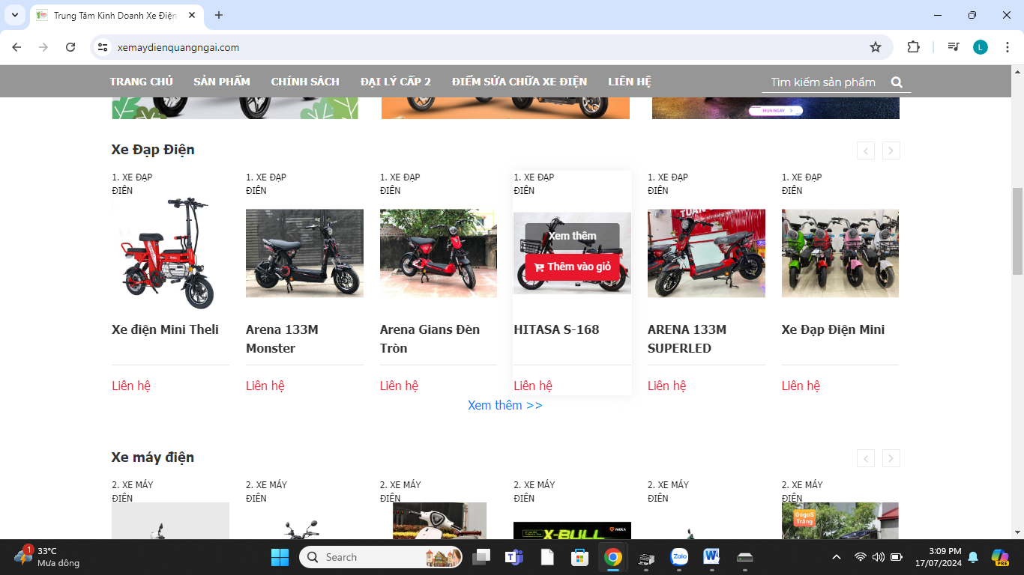Click the Thêm vào giỏ button
This screenshot has height=575, width=1024.
pos(572,267)
